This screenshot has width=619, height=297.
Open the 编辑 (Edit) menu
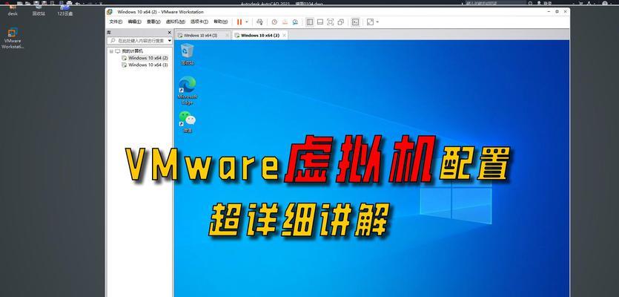[x=134, y=22]
